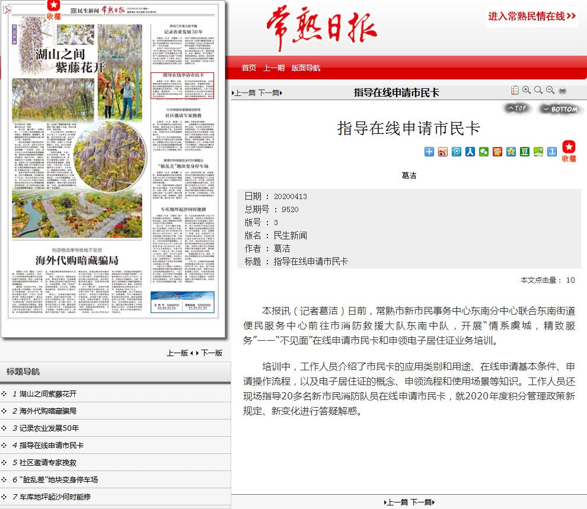This screenshot has width=587, height=509.
Task: Share article to Sina Weibo
Action: click(443, 152)
